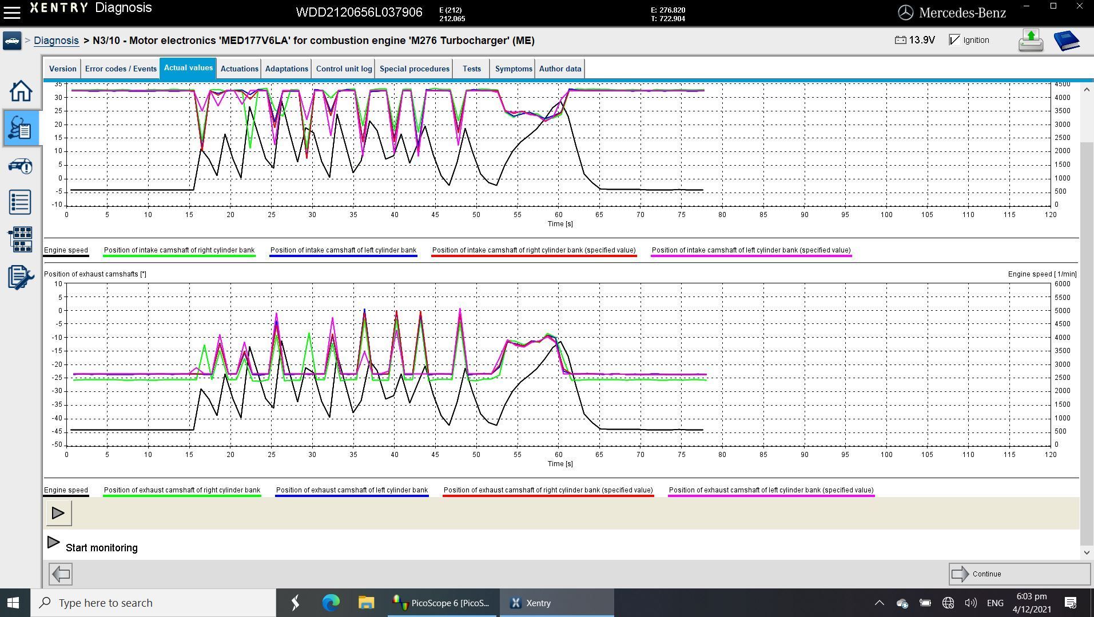This screenshot has height=617, width=1094.
Task: Toggle the Ignition checkbox
Action: coord(954,40)
